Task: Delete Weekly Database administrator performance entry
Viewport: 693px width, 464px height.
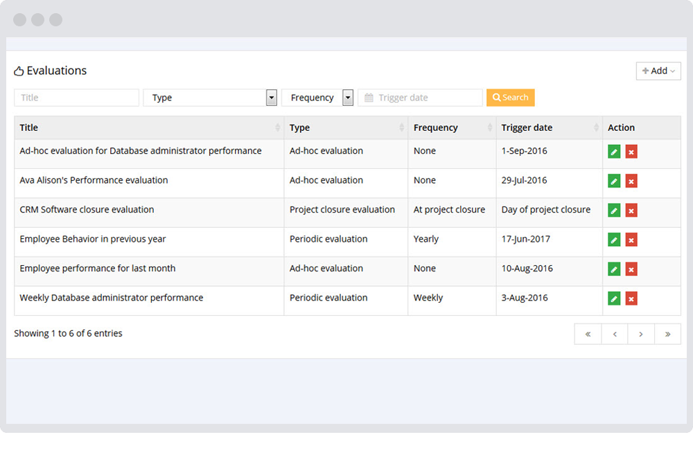Action: pyautogui.click(x=631, y=298)
